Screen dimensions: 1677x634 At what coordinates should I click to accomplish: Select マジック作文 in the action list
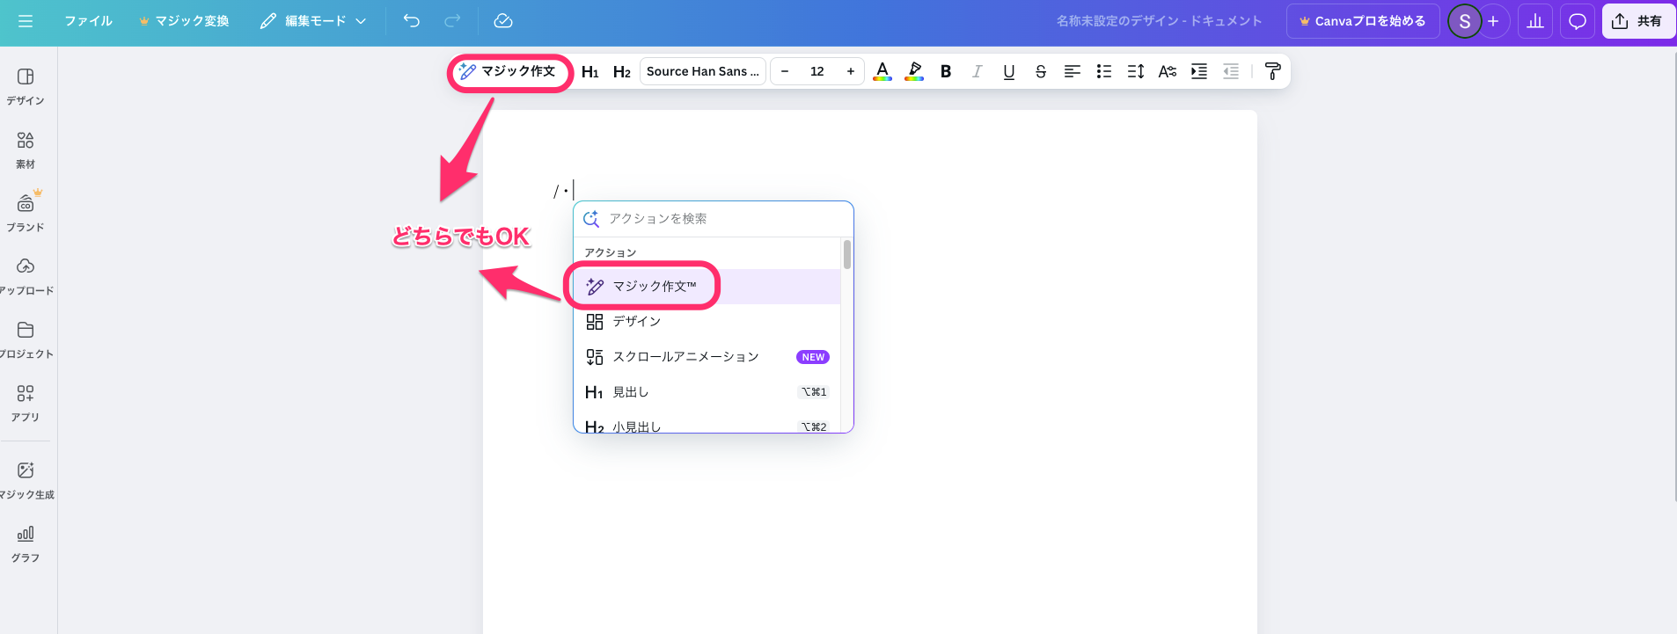pyautogui.click(x=707, y=287)
